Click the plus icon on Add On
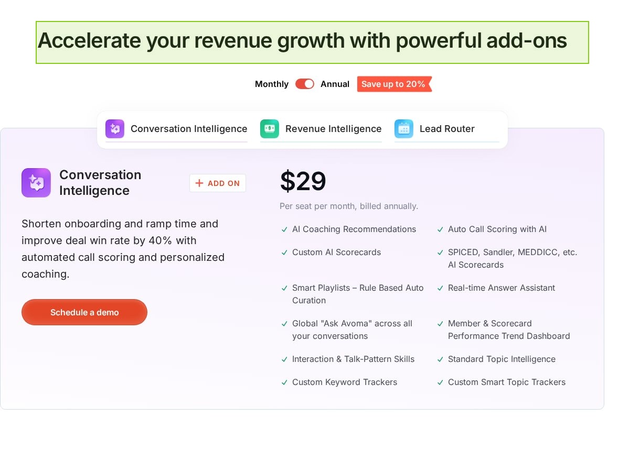This screenshot has width=629, height=451. coord(199,183)
